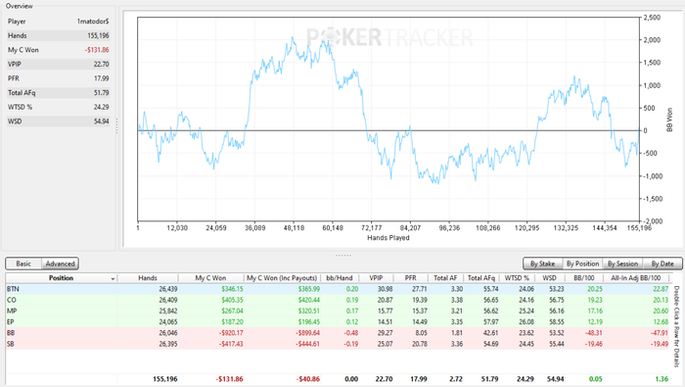Viewport: 685px width, 387px height.
Task: Sort by bb/Hand column header
Action: click(340, 278)
